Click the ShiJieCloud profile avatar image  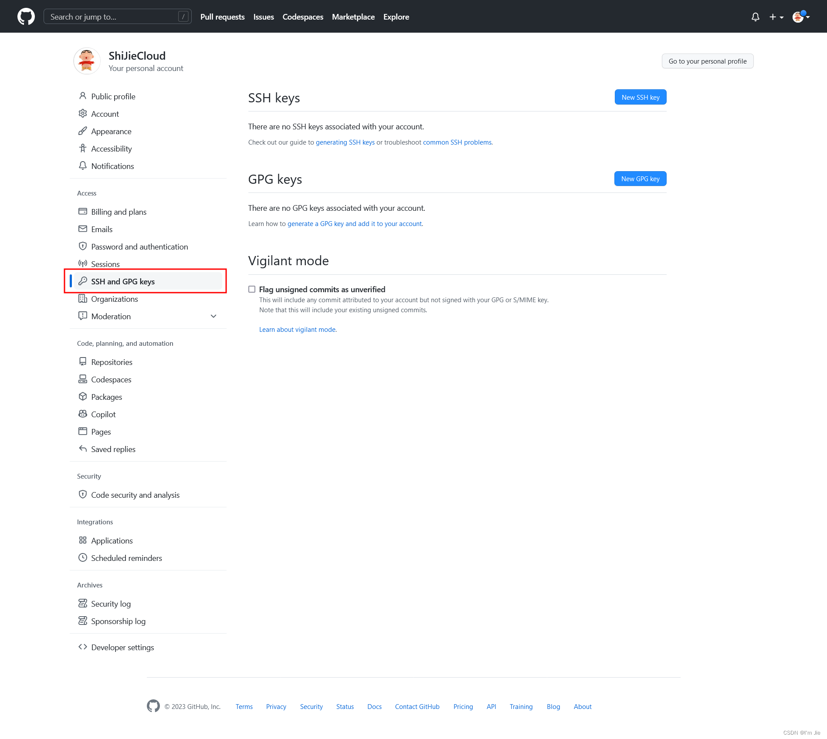[x=87, y=61]
